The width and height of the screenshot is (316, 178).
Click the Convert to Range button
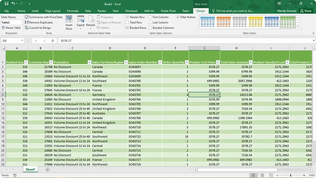(x=38, y=28)
